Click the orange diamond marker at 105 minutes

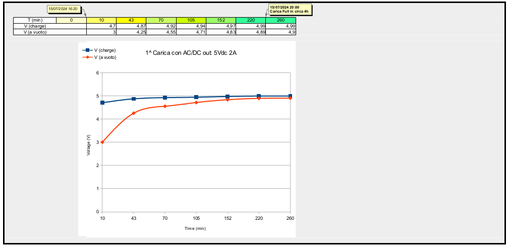[x=196, y=102]
